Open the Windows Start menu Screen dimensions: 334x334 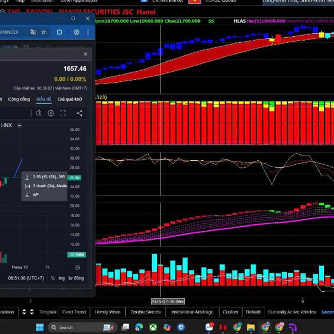[40, 327]
